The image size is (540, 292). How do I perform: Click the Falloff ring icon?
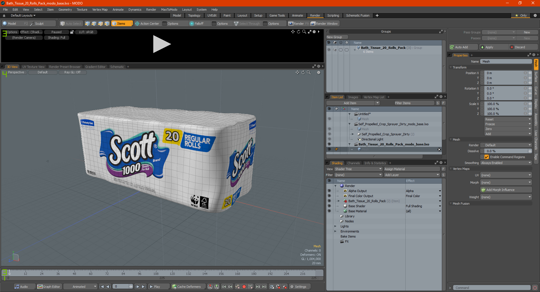click(192, 24)
